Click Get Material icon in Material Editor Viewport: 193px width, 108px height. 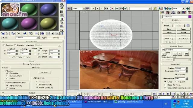[3, 33]
